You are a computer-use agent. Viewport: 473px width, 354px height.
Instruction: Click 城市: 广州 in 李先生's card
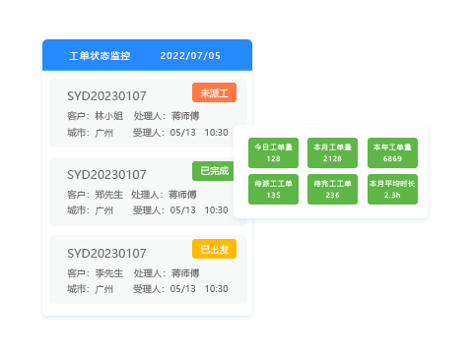pyautogui.click(x=91, y=289)
